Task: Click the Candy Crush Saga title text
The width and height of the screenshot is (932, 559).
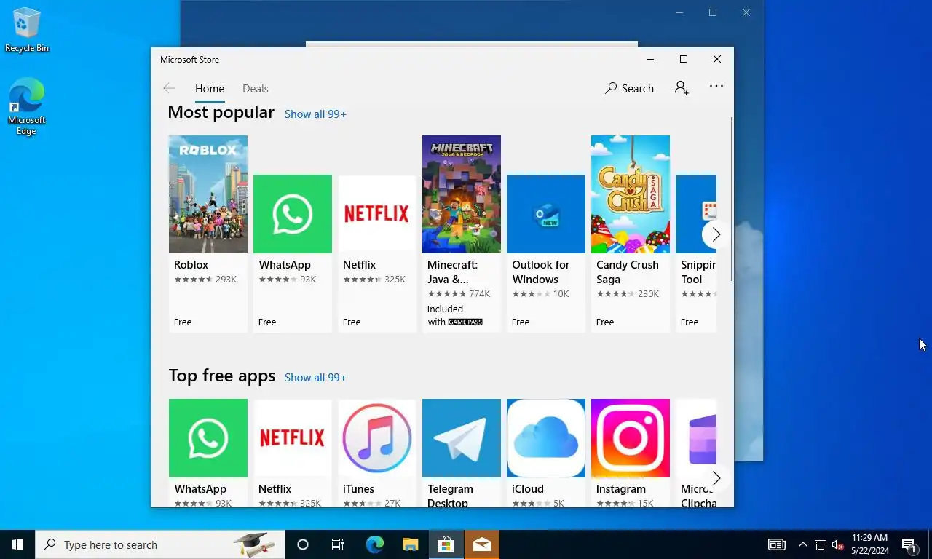Action: point(627,272)
